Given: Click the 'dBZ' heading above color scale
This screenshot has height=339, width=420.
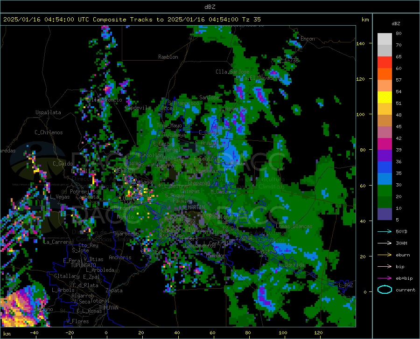Looking at the screenshot, I should (x=396, y=23).
